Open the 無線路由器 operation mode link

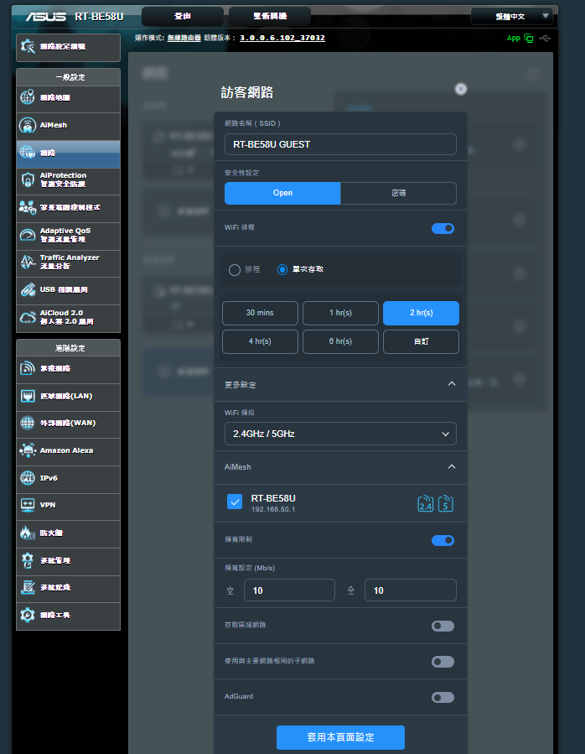184,38
